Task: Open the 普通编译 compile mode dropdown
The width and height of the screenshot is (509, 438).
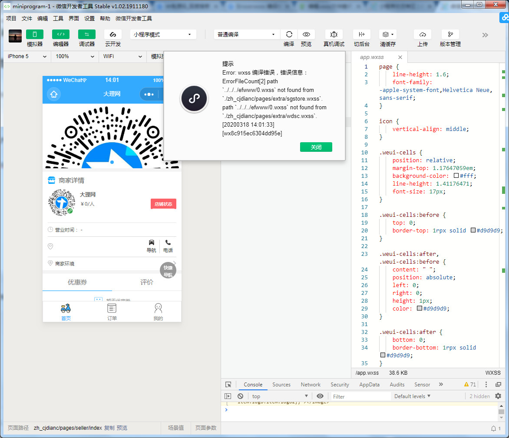Action: [x=246, y=34]
